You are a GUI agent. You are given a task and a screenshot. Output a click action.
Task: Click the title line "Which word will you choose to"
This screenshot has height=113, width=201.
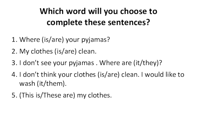[x=99, y=12]
